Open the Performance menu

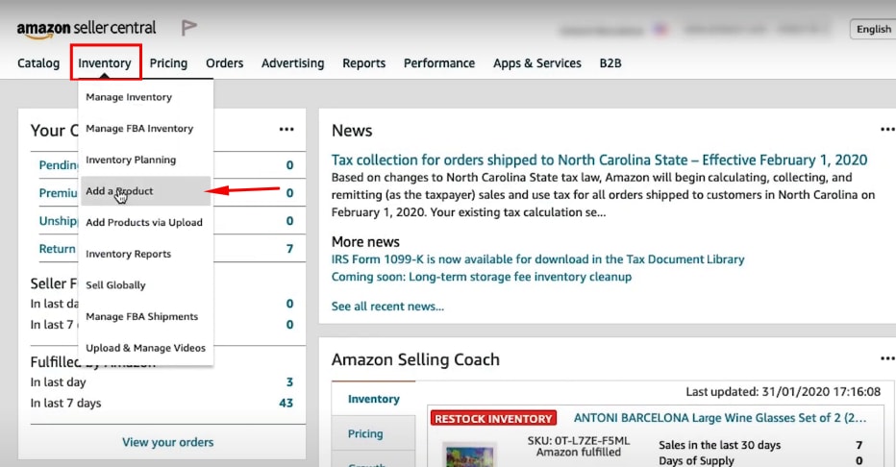click(x=439, y=62)
